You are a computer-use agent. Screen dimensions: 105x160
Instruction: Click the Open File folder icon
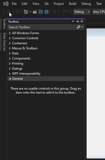tap(35, 12)
